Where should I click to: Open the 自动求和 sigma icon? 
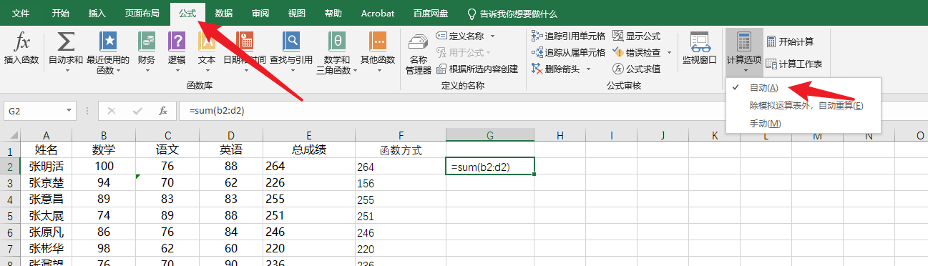66,41
